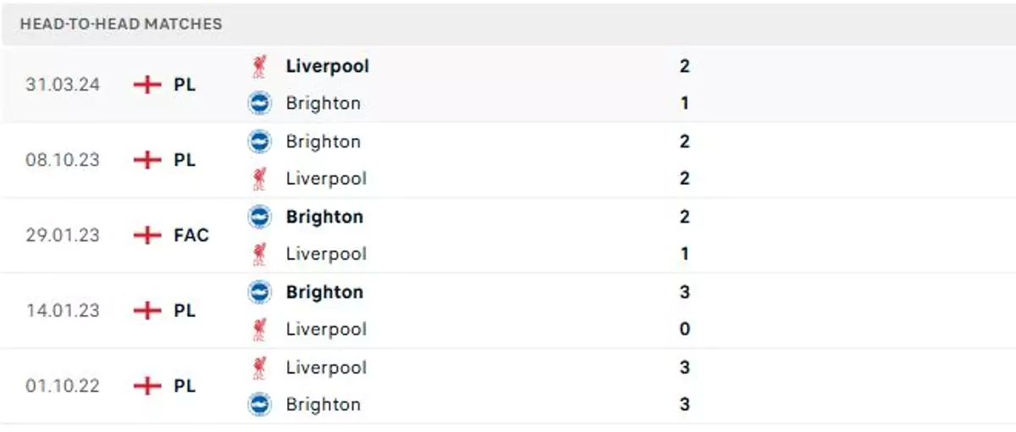Image resolution: width=1016 pixels, height=432 pixels.
Task: Click match date 08.10.23
Action: 62,160
